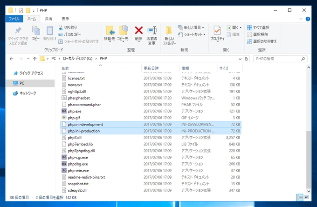Open New Item (新しい項目) dropdown
The height and width of the screenshot is (207, 317).
[191, 27]
